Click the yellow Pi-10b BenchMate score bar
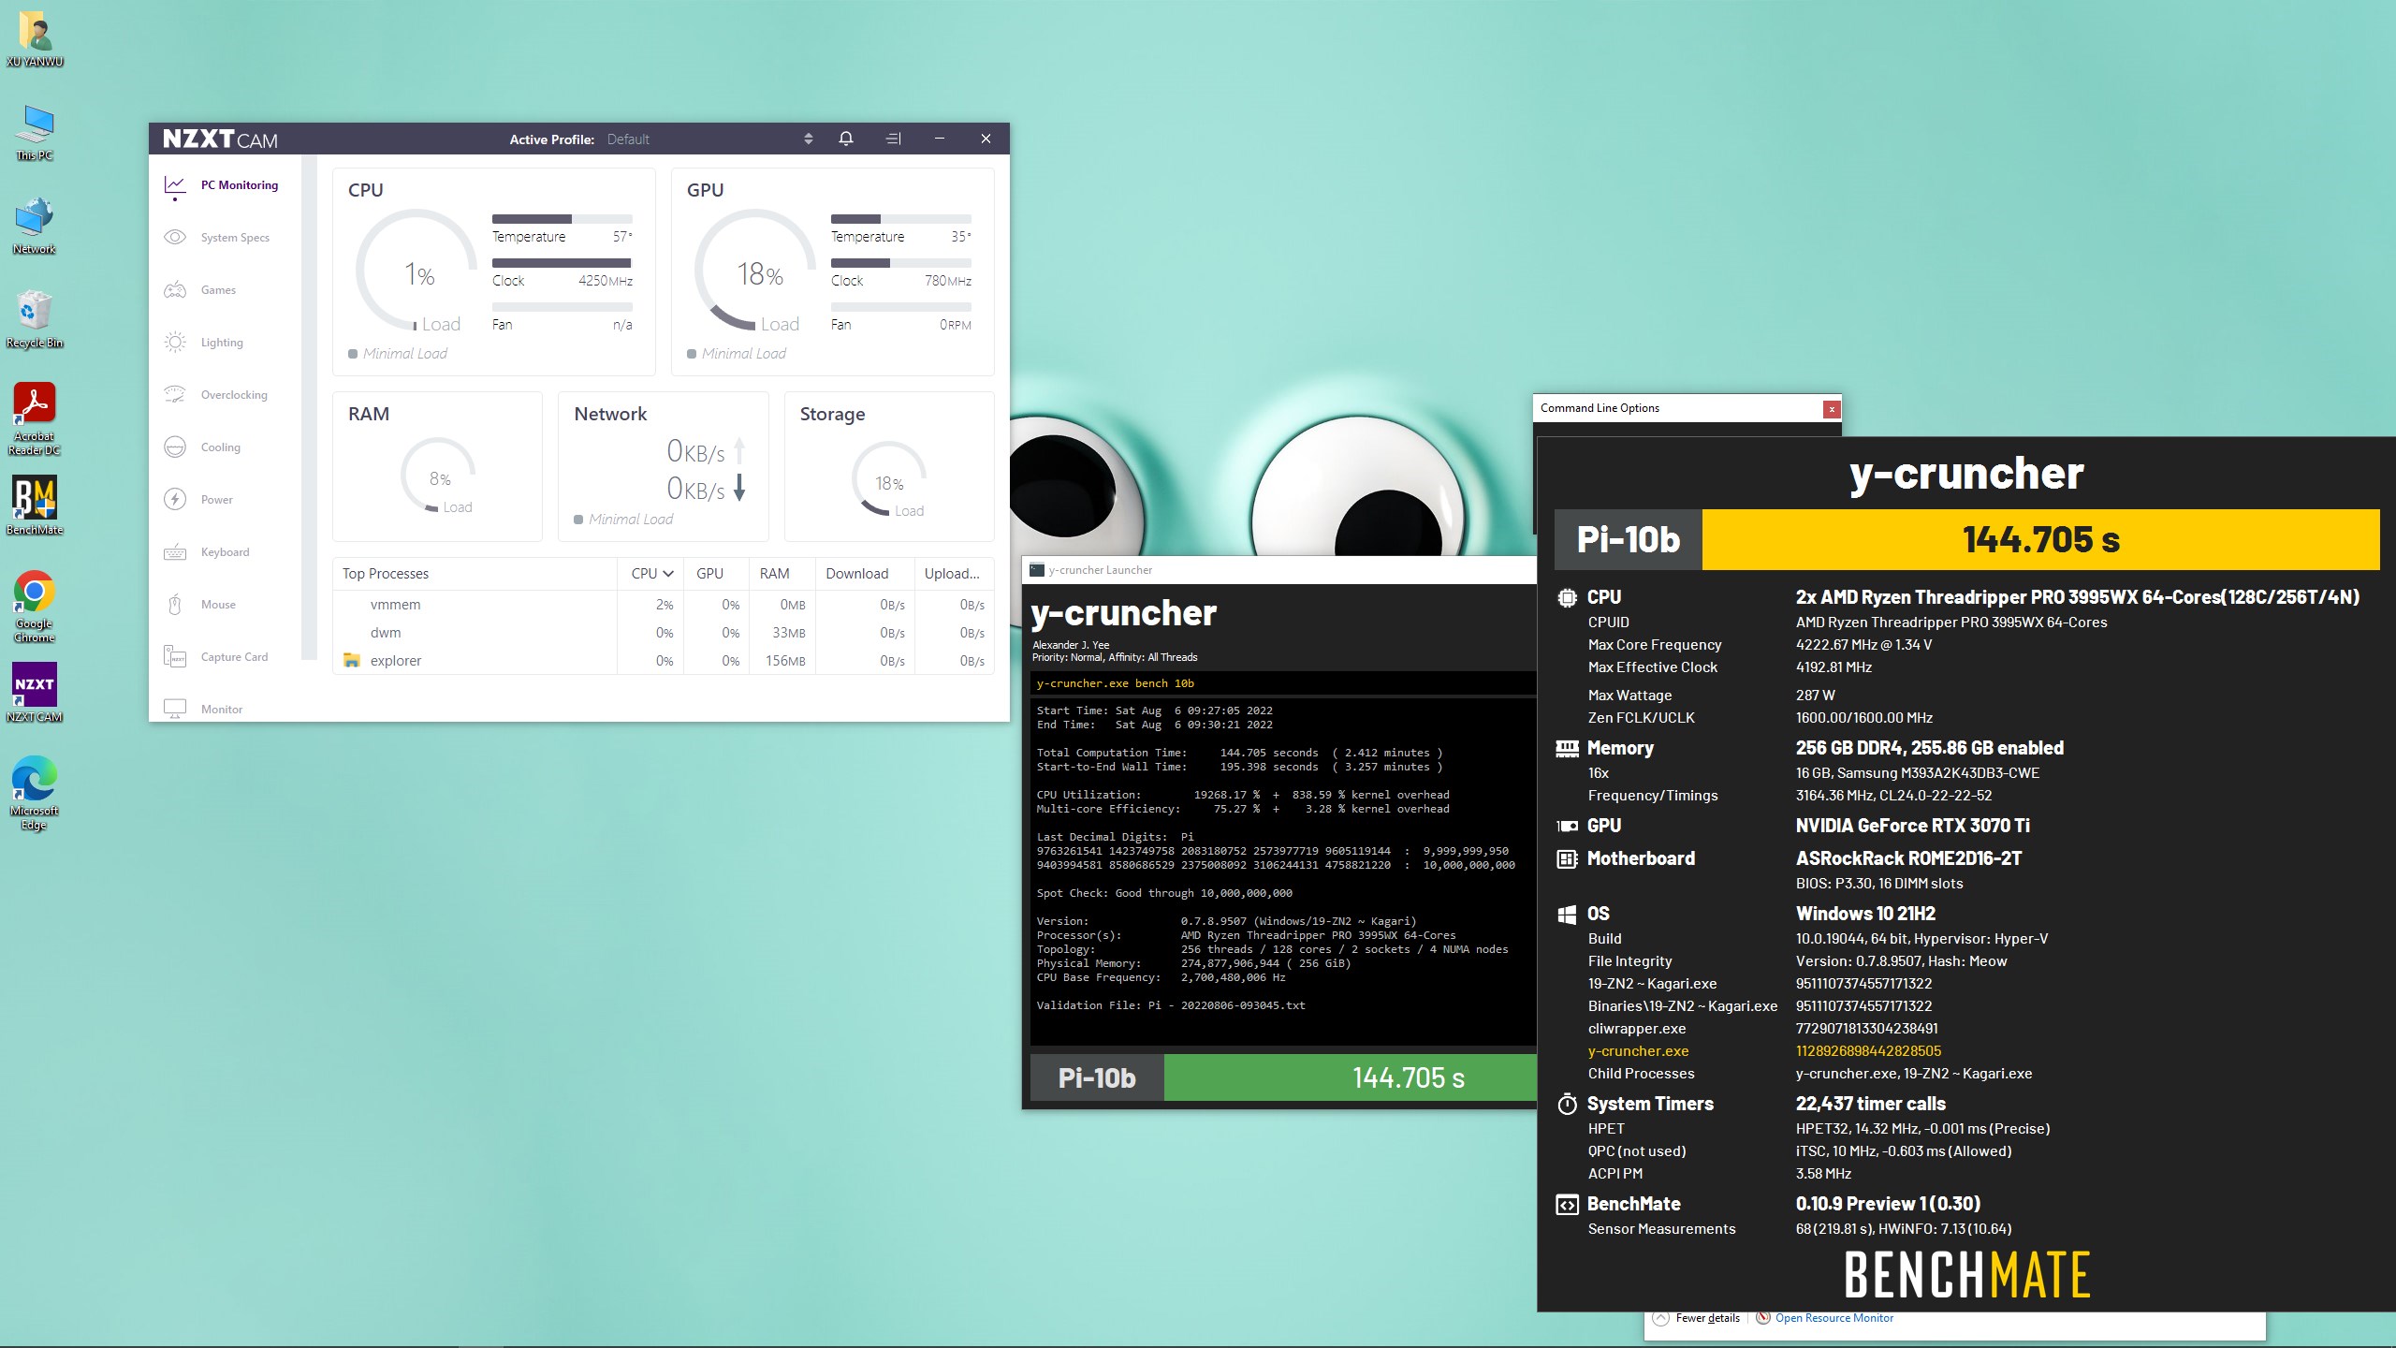 [2040, 539]
